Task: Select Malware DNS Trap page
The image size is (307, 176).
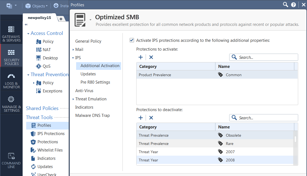Action: 92,115
